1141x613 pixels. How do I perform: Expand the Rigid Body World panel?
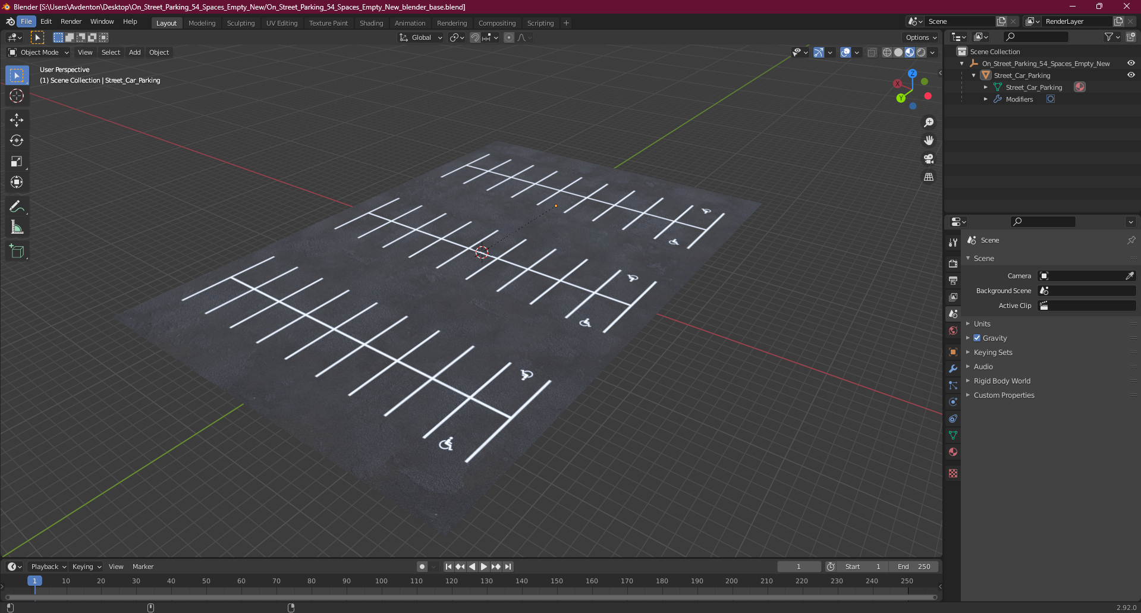coord(1002,381)
